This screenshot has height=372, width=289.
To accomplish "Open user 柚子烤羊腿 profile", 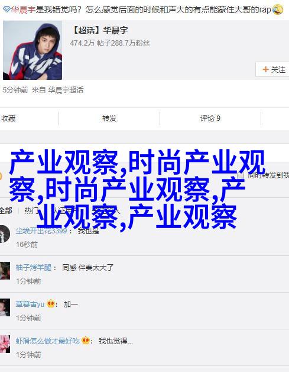I will [x=33, y=268].
